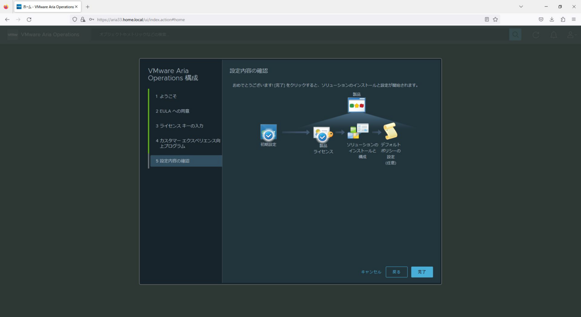Open Firefox hamburger application menu
This screenshot has width=581, height=317.
click(574, 19)
